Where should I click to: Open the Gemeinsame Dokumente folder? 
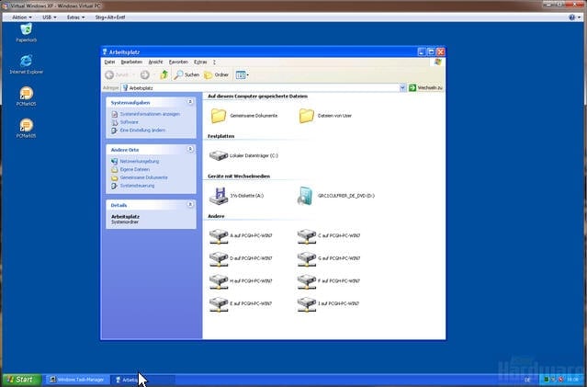pyautogui.click(x=244, y=116)
